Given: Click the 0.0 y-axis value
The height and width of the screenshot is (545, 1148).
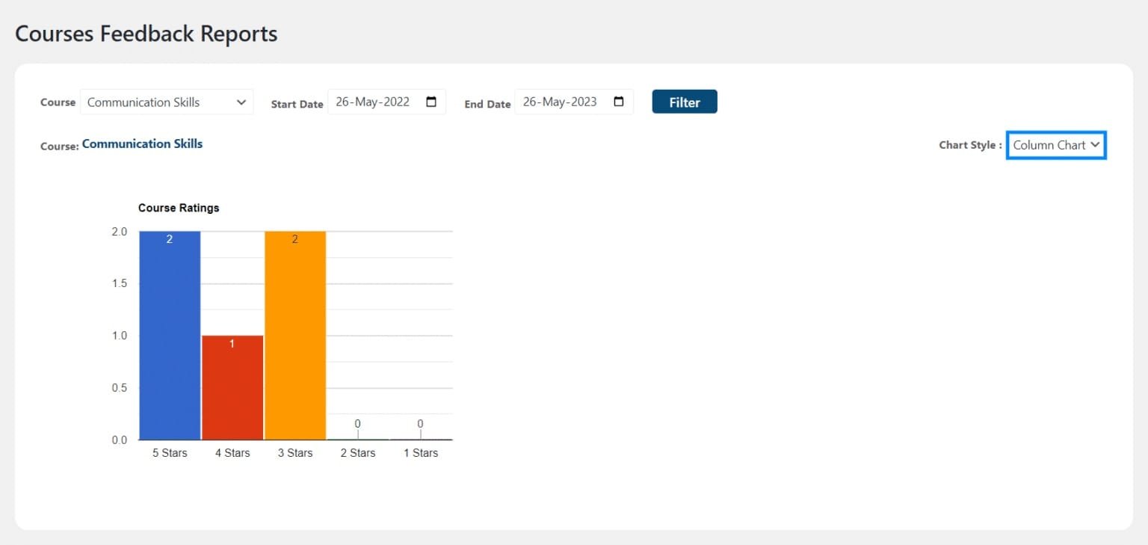Looking at the screenshot, I should pyautogui.click(x=120, y=440).
